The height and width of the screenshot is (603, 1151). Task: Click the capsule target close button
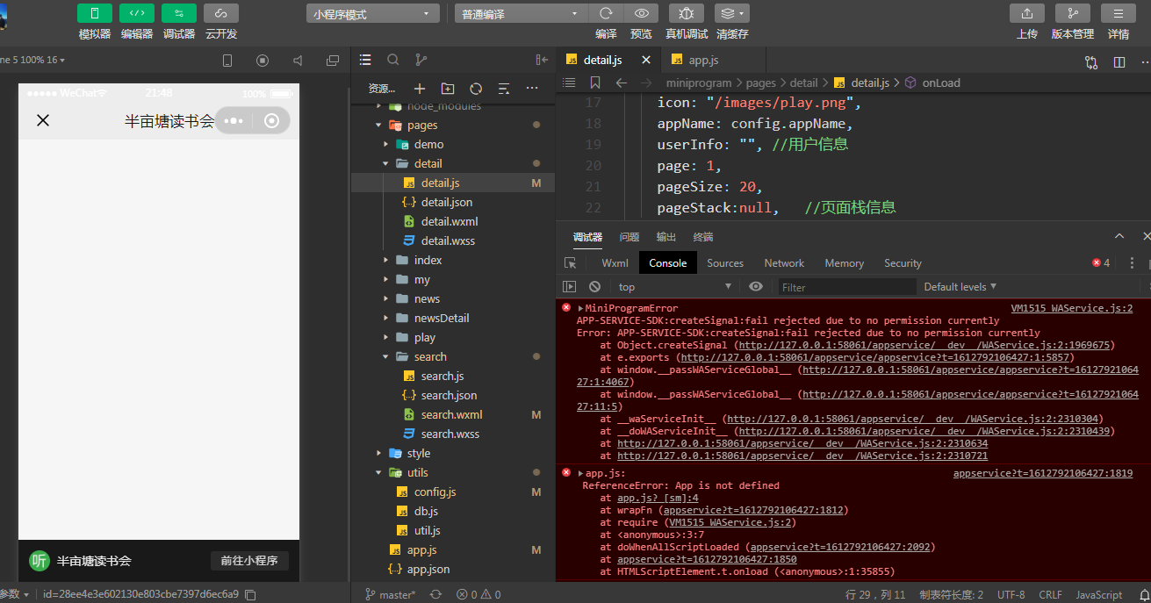coord(271,120)
